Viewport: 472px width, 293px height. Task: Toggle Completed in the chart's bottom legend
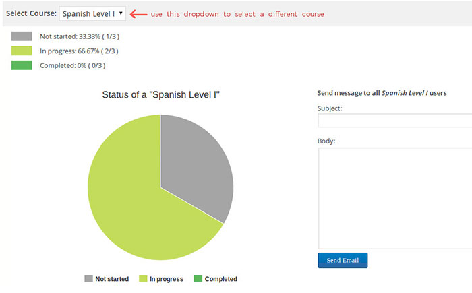(215, 279)
